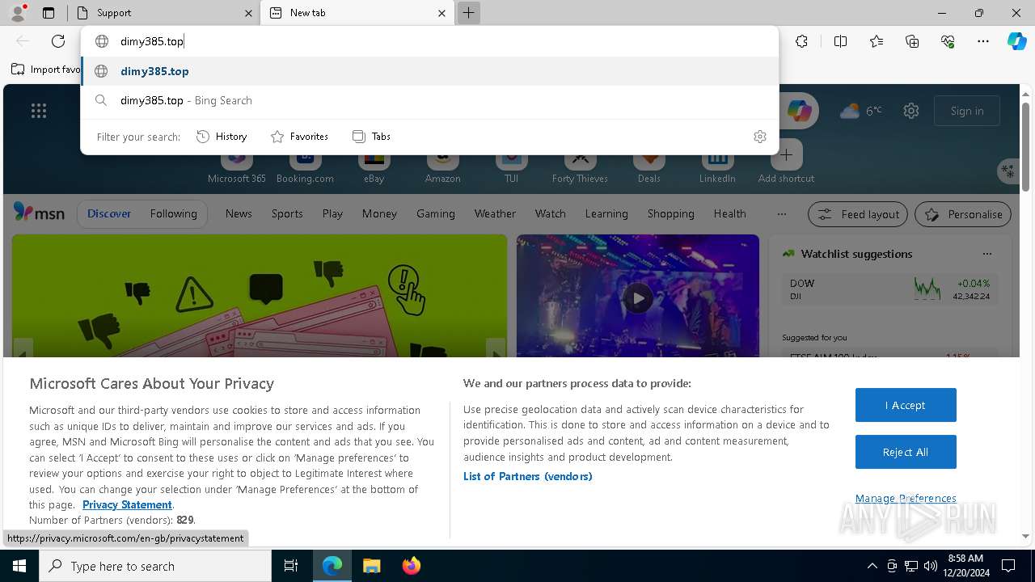Open the Gaming category
This screenshot has width=1035, height=582.
tap(436, 213)
